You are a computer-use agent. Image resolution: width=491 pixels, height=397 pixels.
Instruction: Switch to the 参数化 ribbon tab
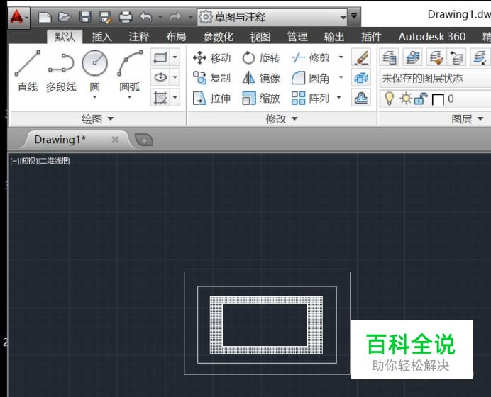coord(219,37)
